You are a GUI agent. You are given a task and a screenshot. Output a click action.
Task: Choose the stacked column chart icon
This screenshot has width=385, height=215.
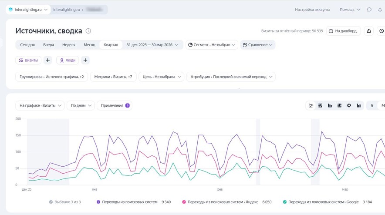[x=339, y=105]
